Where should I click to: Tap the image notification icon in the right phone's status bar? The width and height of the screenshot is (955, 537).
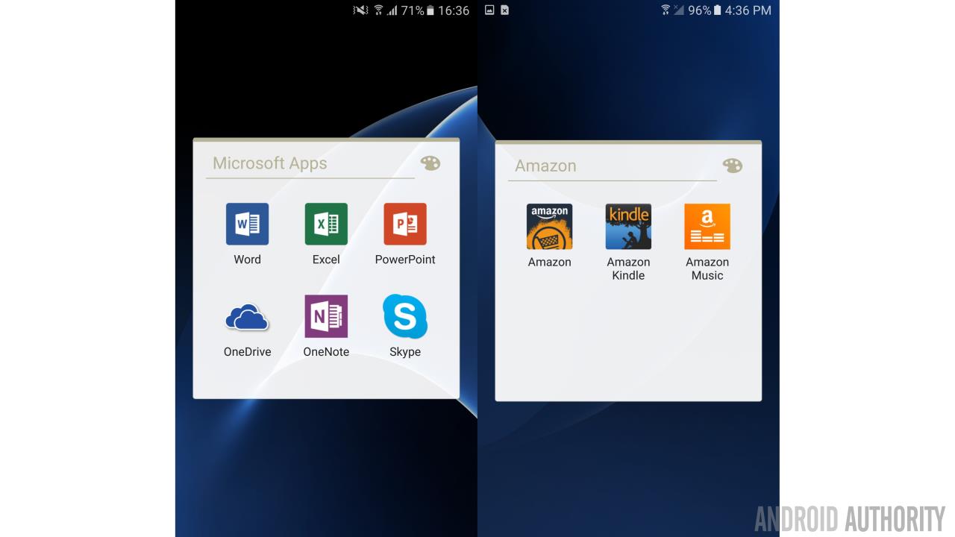[489, 10]
